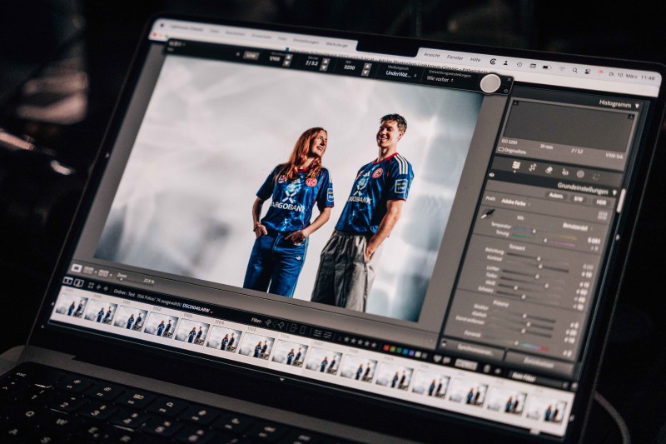
Task: Switch treatment to S/W black and white
Action: pos(578,198)
